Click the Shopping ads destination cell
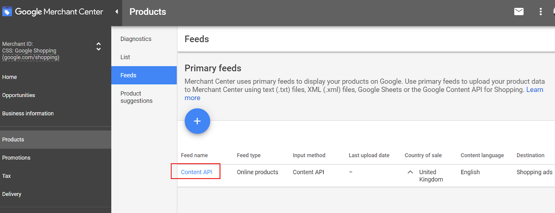 [x=534, y=172]
